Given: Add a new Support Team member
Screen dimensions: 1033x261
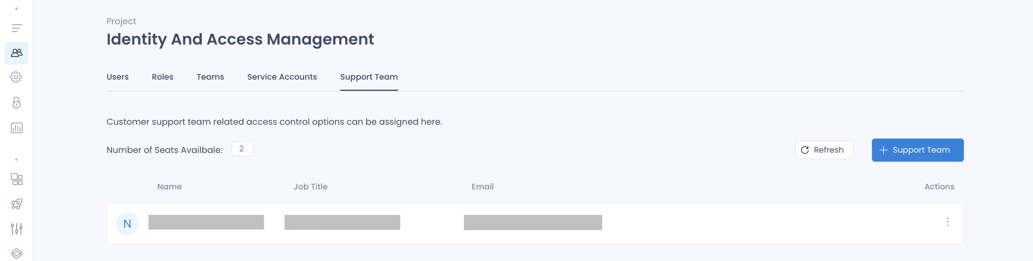Looking at the screenshot, I should pyautogui.click(x=917, y=150).
